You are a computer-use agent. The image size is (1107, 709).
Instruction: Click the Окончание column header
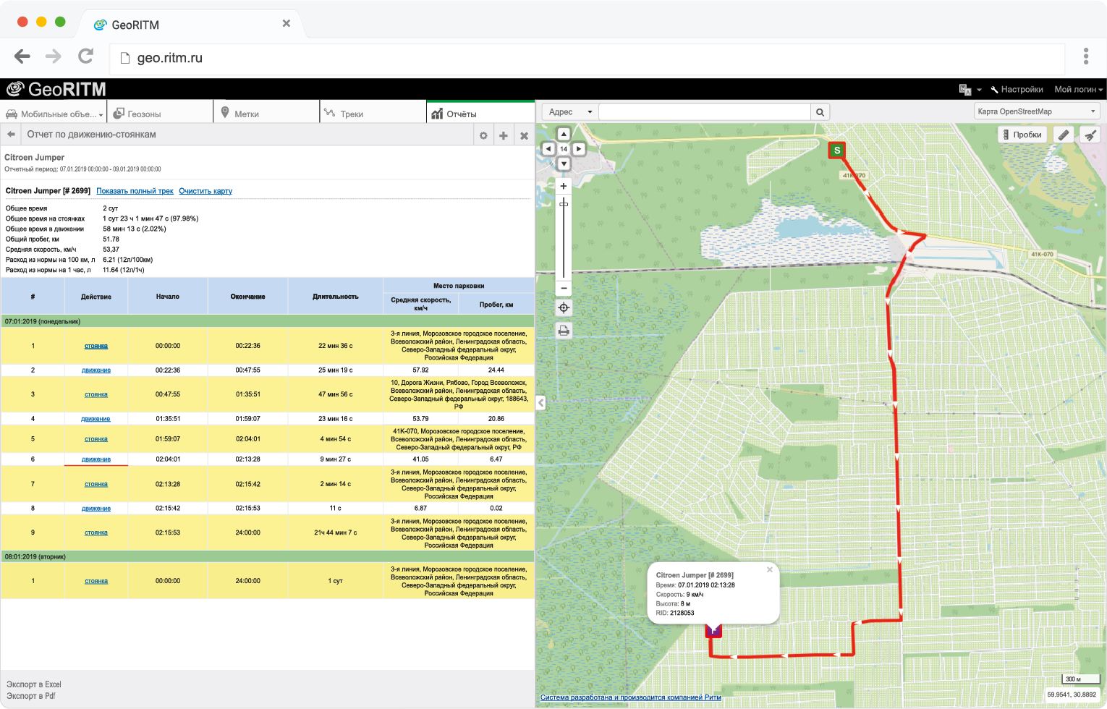[x=248, y=297]
